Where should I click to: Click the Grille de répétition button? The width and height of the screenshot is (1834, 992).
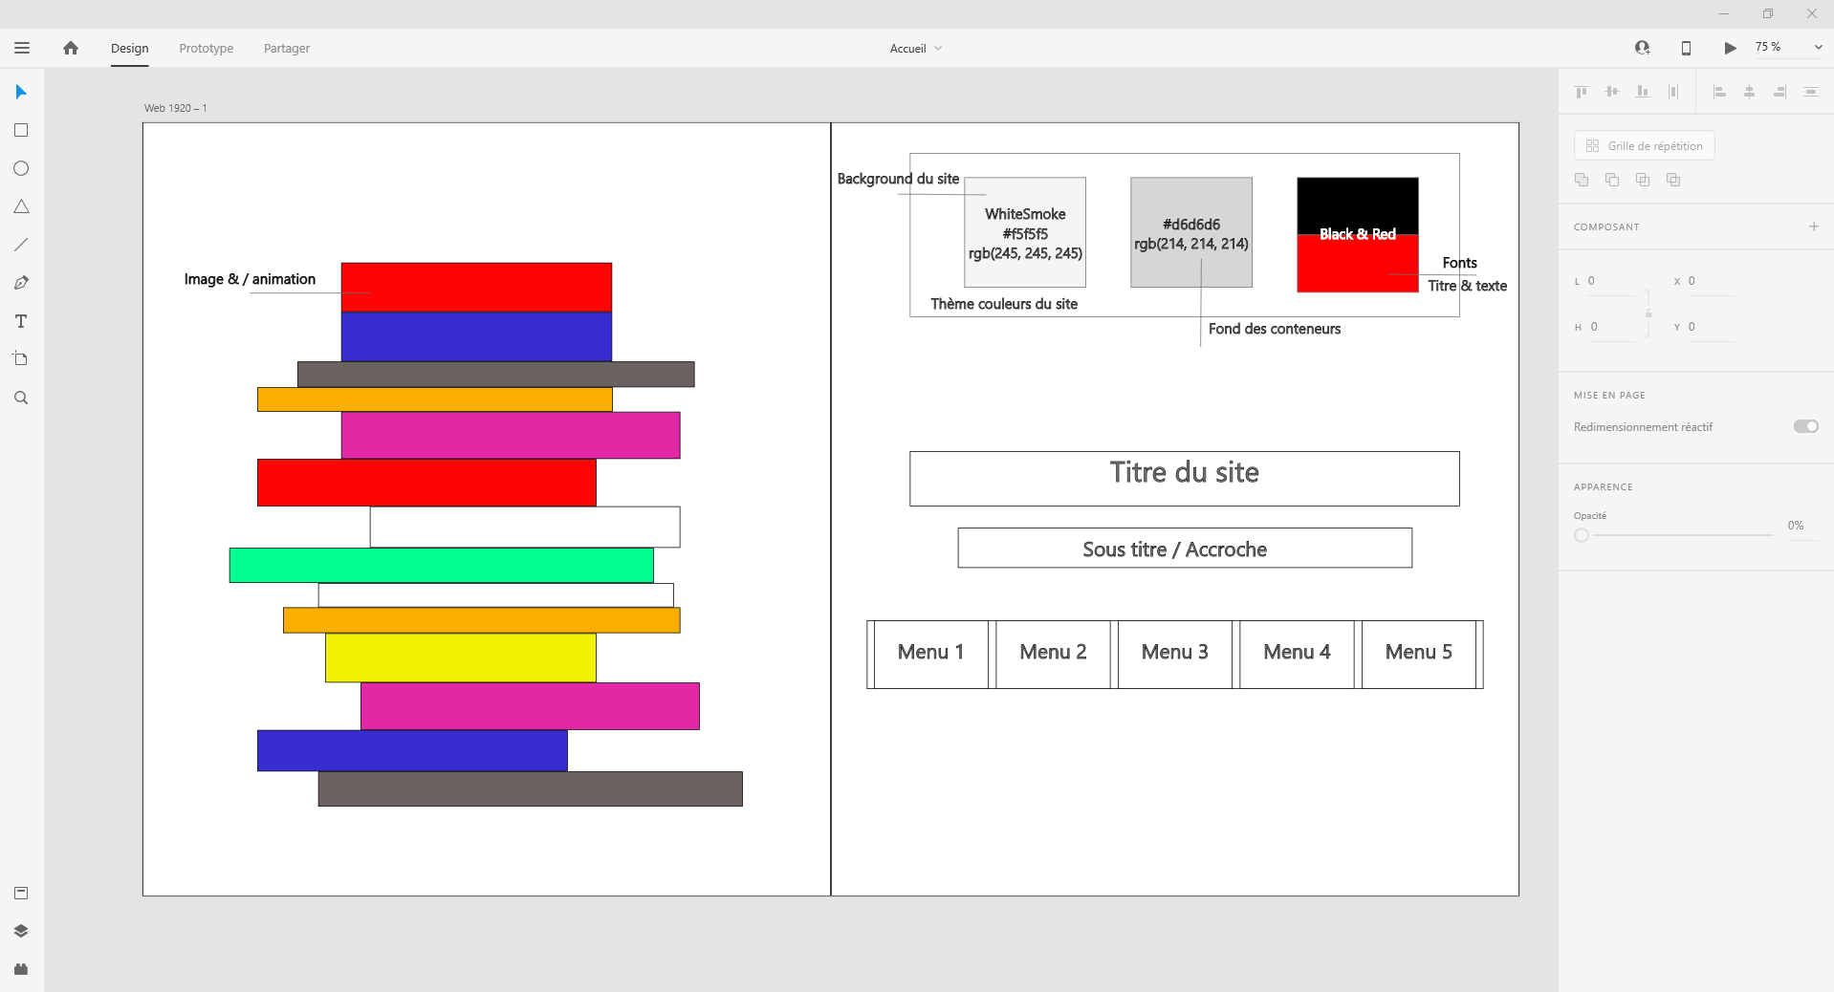click(x=1644, y=146)
